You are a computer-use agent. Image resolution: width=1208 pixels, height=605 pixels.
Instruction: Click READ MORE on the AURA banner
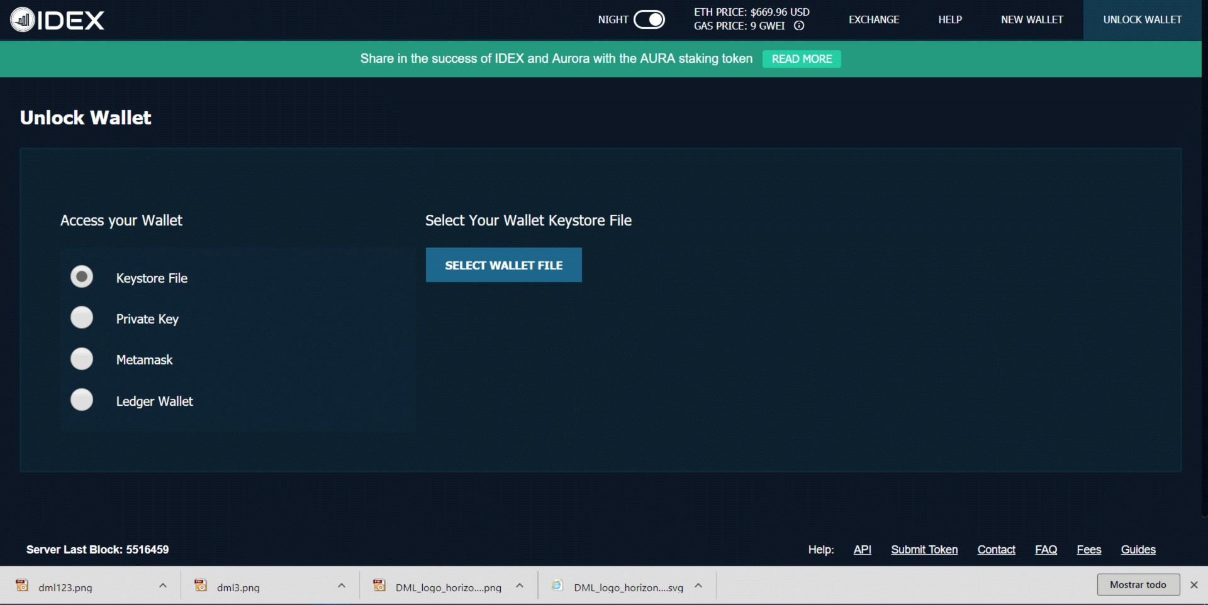pos(802,58)
